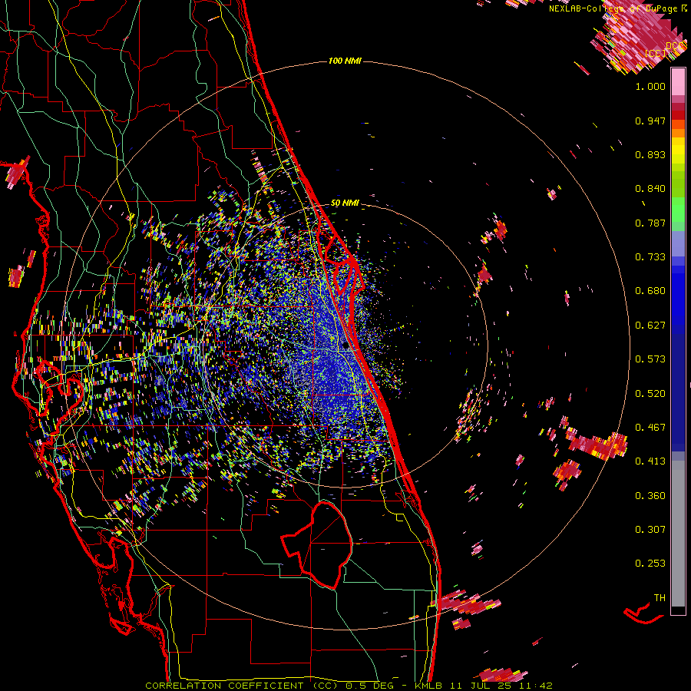Screen dimensions: 691x691
Task: Click the 100 NMI range ring label
Action: (x=345, y=61)
